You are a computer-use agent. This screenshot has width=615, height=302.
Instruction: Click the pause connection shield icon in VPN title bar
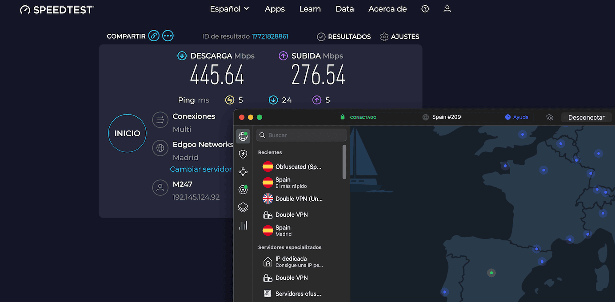point(550,117)
